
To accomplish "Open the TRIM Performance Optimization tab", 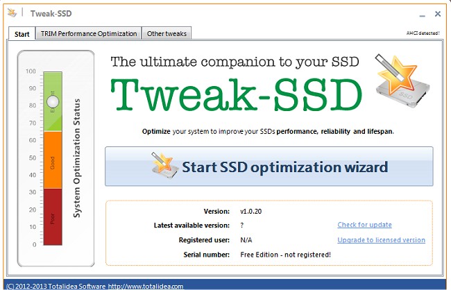I will click(x=89, y=34).
